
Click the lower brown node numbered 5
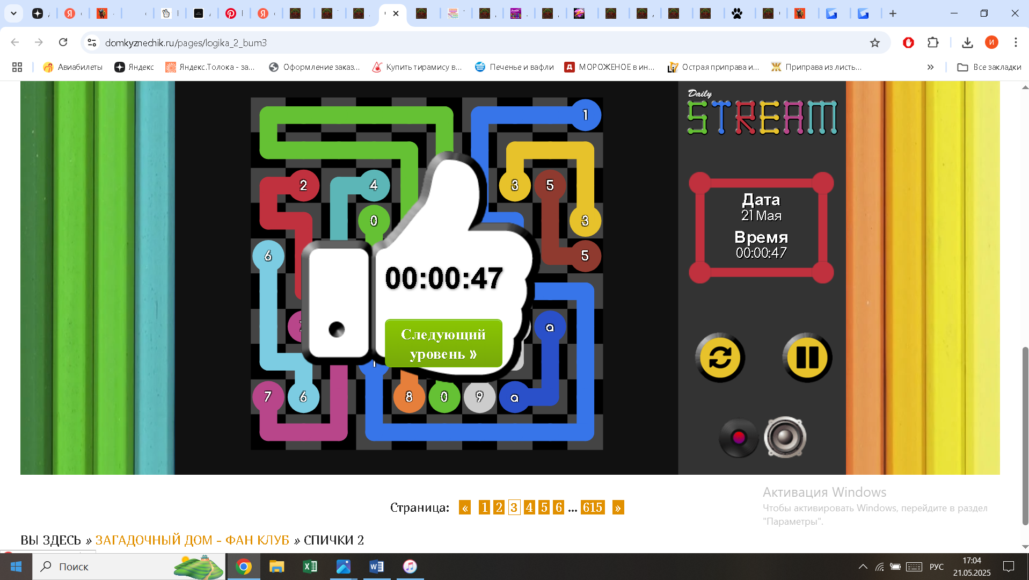[x=585, y=256]
